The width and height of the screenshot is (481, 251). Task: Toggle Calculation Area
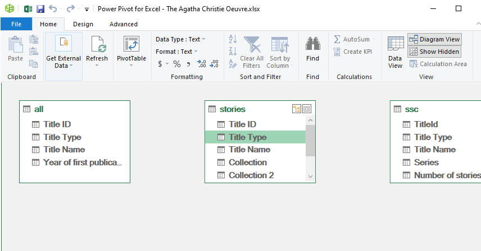438,64
